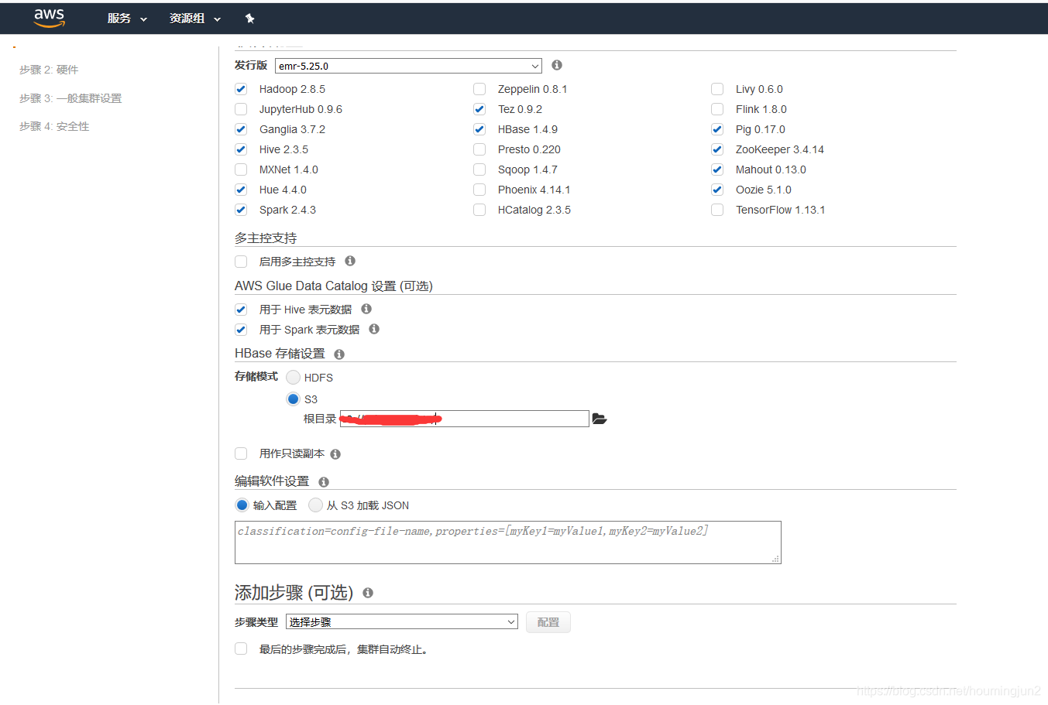Expand the 资源组 menu in header
This screenshot has height=705, width=1048.
coord(195,19)
